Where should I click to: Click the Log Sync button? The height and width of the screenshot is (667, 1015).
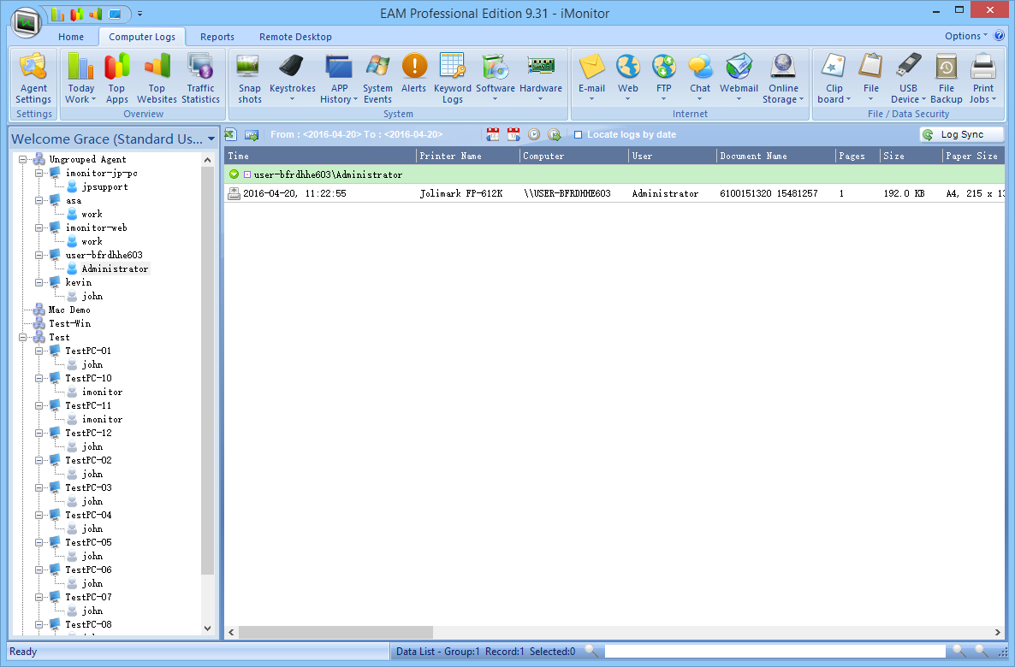pos(961,135)
